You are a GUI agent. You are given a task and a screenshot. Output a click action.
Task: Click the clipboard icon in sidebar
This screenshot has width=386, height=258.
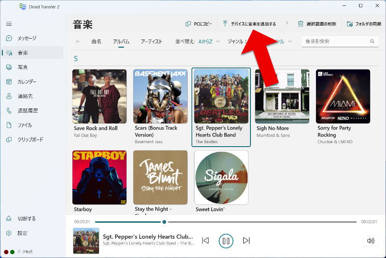(x=9, y=139)
